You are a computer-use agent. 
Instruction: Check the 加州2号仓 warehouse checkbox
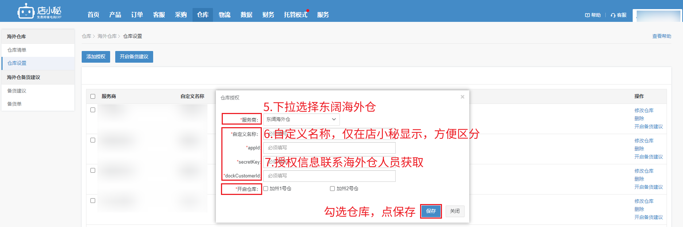(332, 188)
